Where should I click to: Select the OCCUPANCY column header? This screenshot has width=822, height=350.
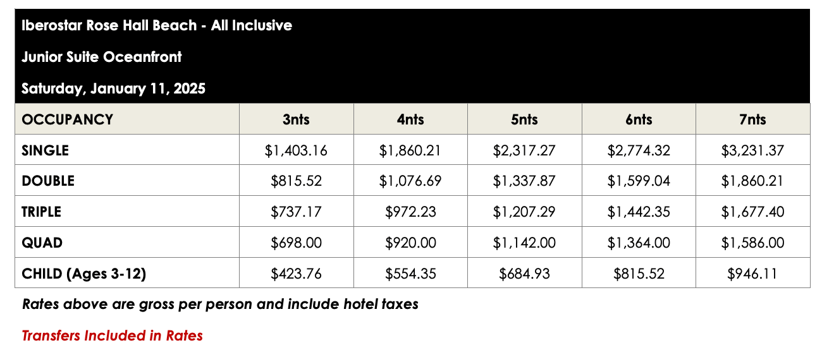[67, 119]
